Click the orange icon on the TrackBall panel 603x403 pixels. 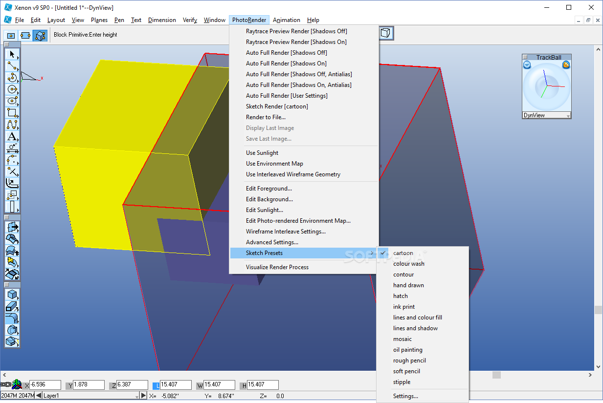click(566, 64)
